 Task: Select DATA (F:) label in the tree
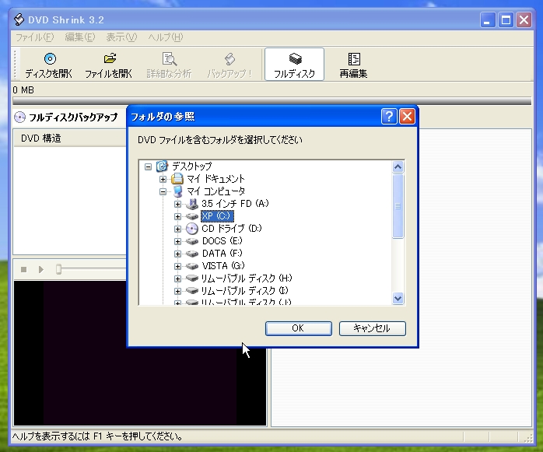click(x=222, y=254)
